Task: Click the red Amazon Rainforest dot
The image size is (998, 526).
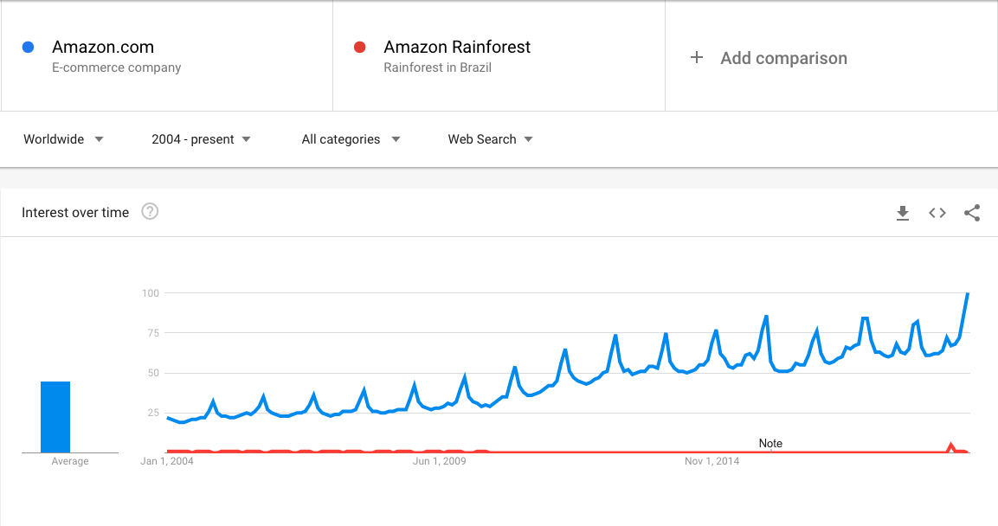Action: click(360, 48)
